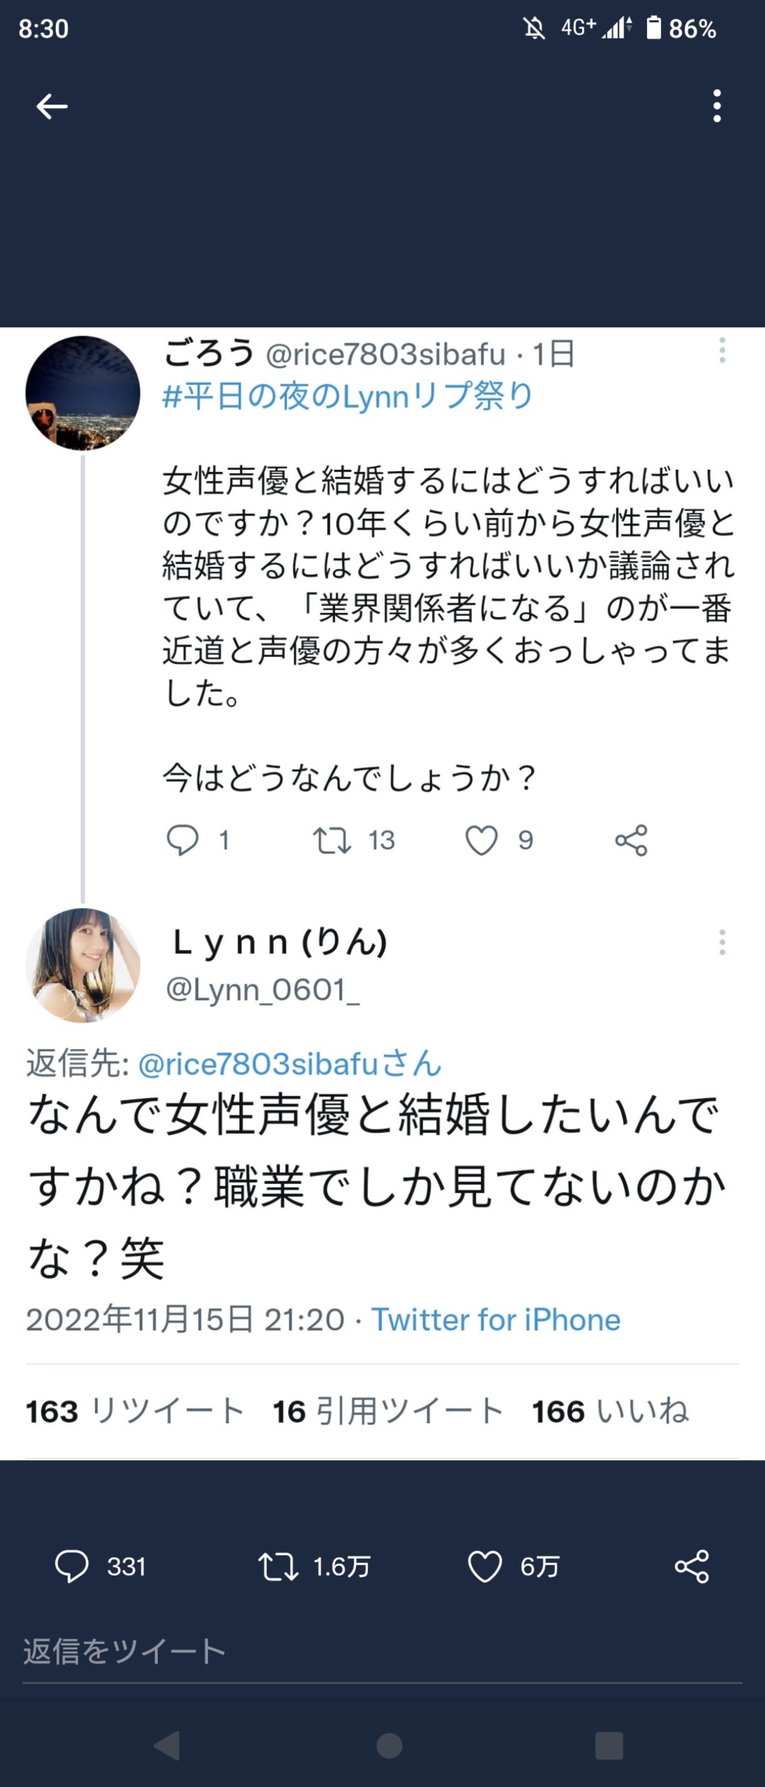View the 166 いいね list
The height and width of the screenshot is (1787, 765).
tap(611, 1411)
